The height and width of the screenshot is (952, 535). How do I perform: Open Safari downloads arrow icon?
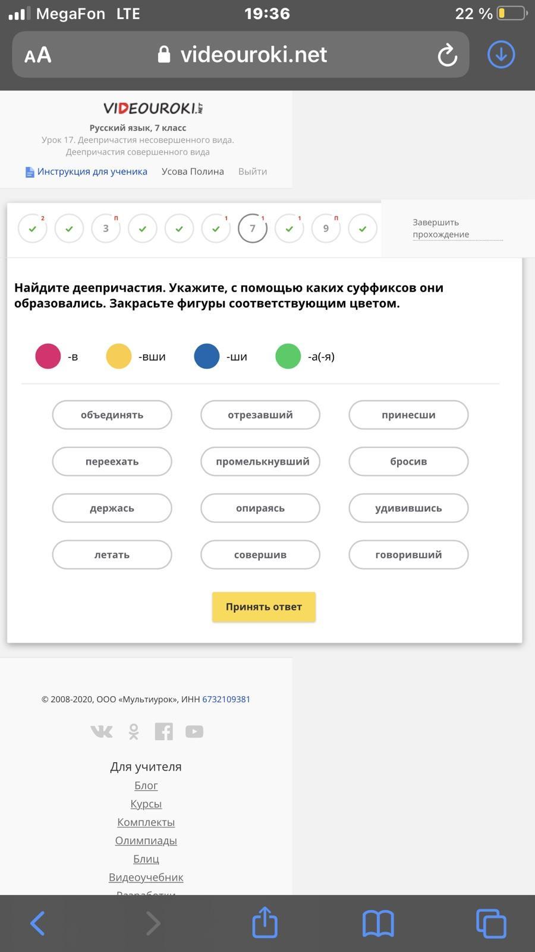point(501,54)
